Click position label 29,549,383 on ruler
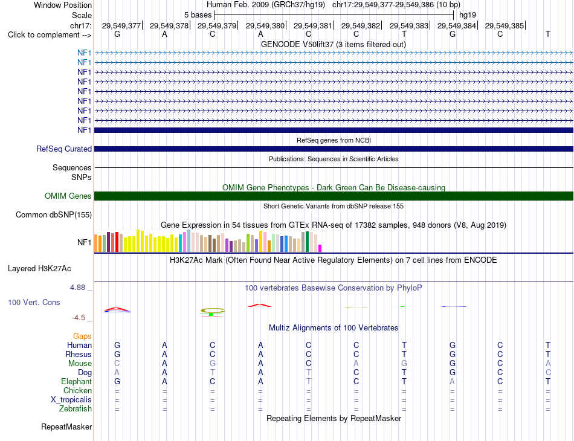This screenshot has width=574, height=441. coord(409,25)
